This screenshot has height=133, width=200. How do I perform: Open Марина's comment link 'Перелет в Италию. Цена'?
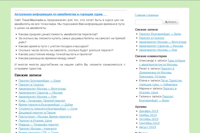coord(158,90)
